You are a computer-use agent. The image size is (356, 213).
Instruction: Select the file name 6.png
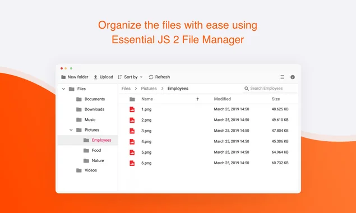pyautogui.click(x=146, y=163)
